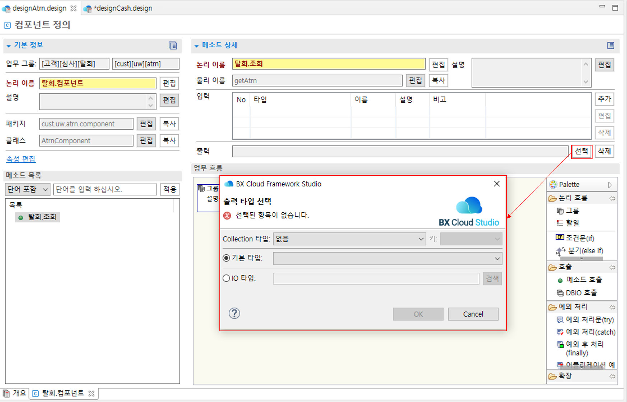Viewport: 627px width, 402px height.
Task: Switch to the *designCash.design tab
Action: coord(122,8)
